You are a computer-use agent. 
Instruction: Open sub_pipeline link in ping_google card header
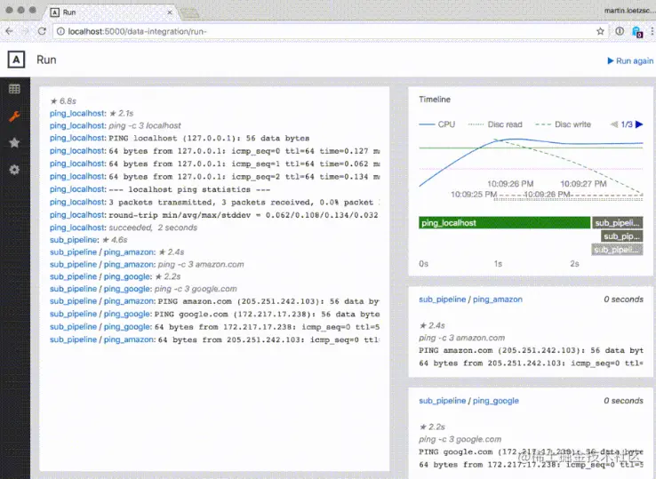442,401
